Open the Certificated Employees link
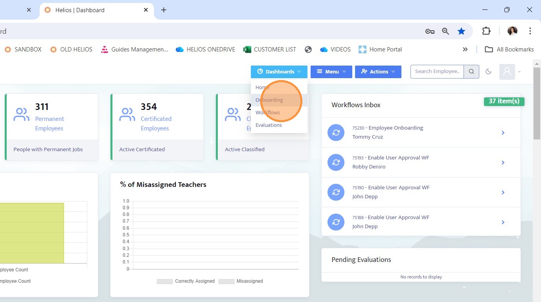The height and width of the screenshot is (302, 541). 156,123
